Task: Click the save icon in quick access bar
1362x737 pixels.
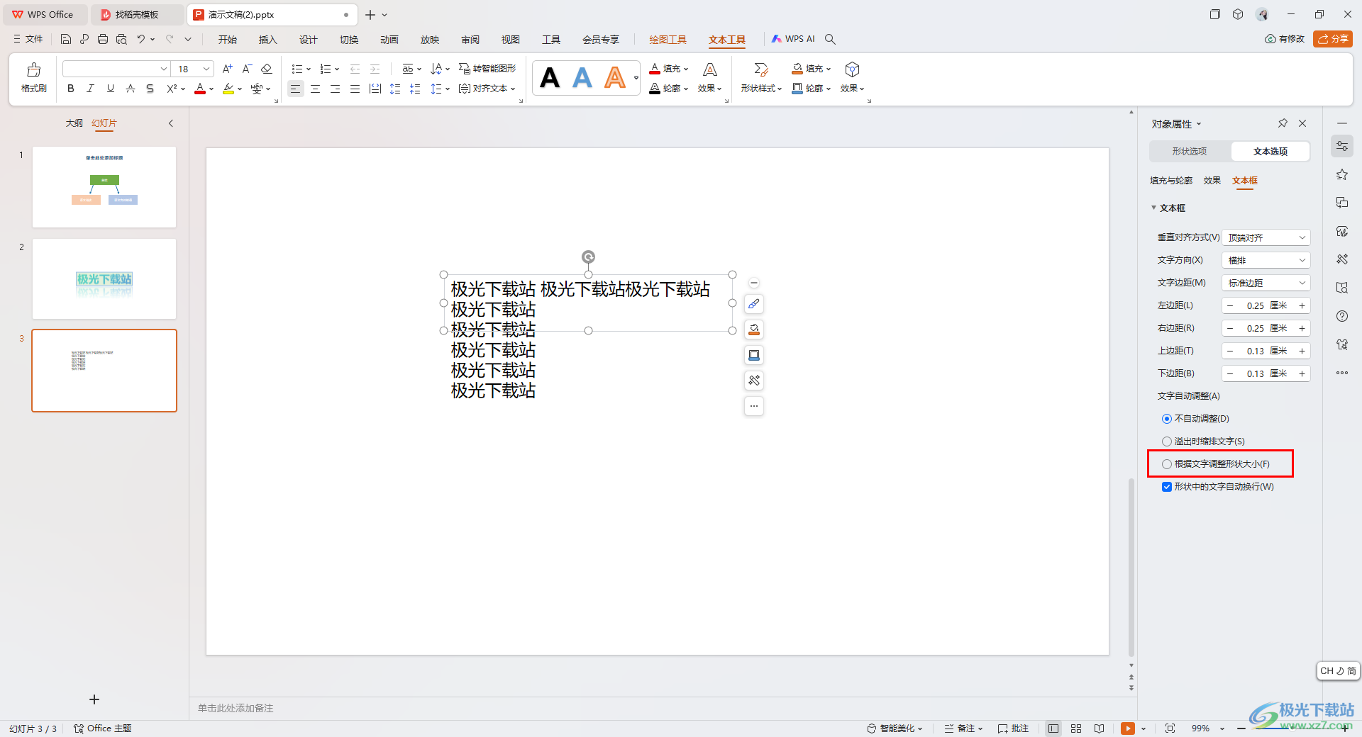Action: coord(66,39)
